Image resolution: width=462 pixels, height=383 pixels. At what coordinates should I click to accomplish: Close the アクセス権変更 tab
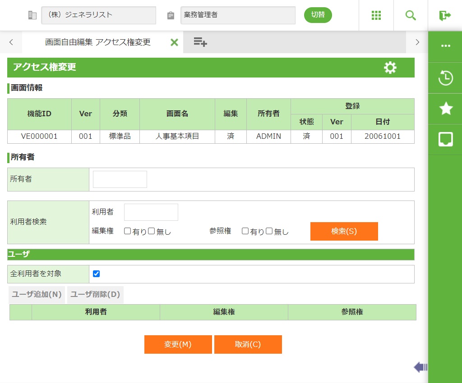point(174,42)
